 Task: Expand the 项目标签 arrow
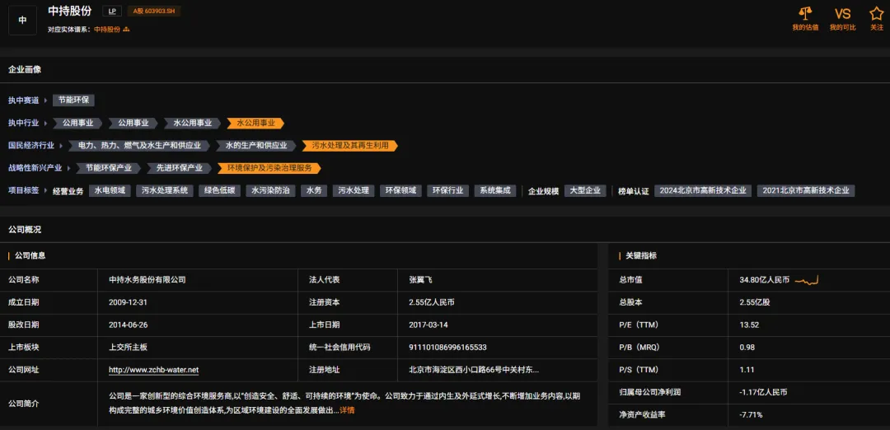coord(45,190)
